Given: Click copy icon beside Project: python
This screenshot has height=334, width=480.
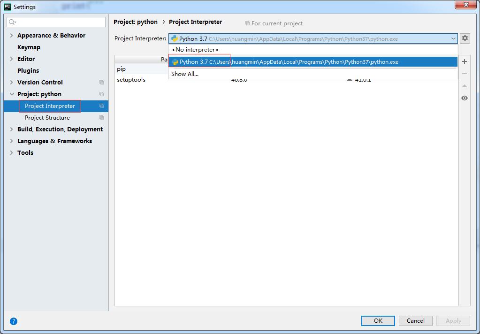Looking at the screenshot, I should click(101, 94).
